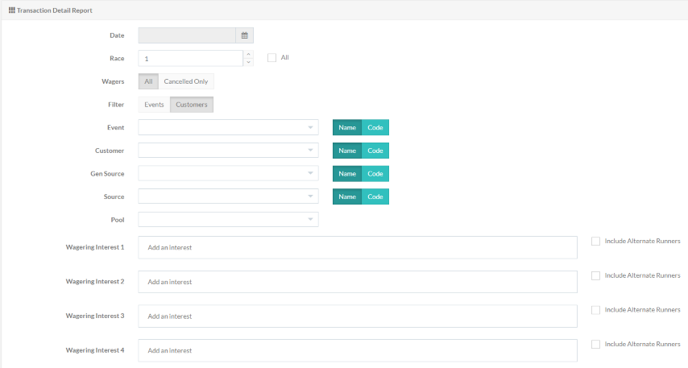Click the Transaction Detail Report title text

(x=55, y=10)
